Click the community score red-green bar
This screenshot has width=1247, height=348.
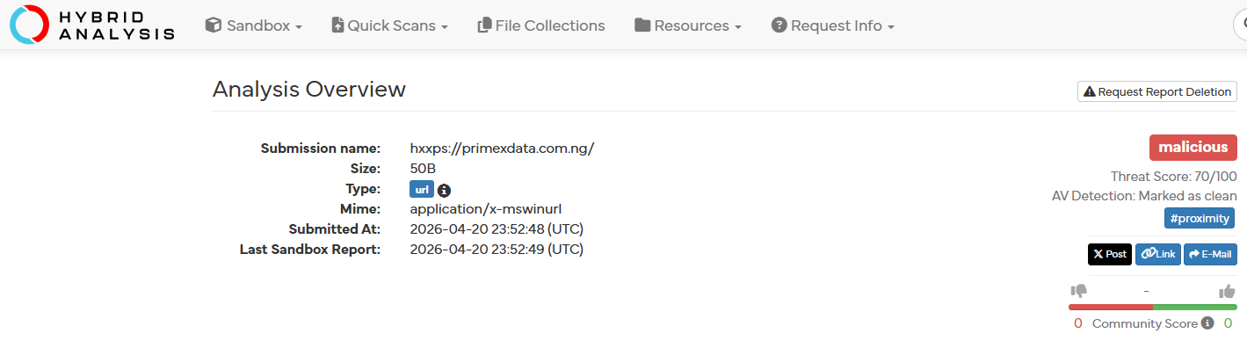point(1153,307)
